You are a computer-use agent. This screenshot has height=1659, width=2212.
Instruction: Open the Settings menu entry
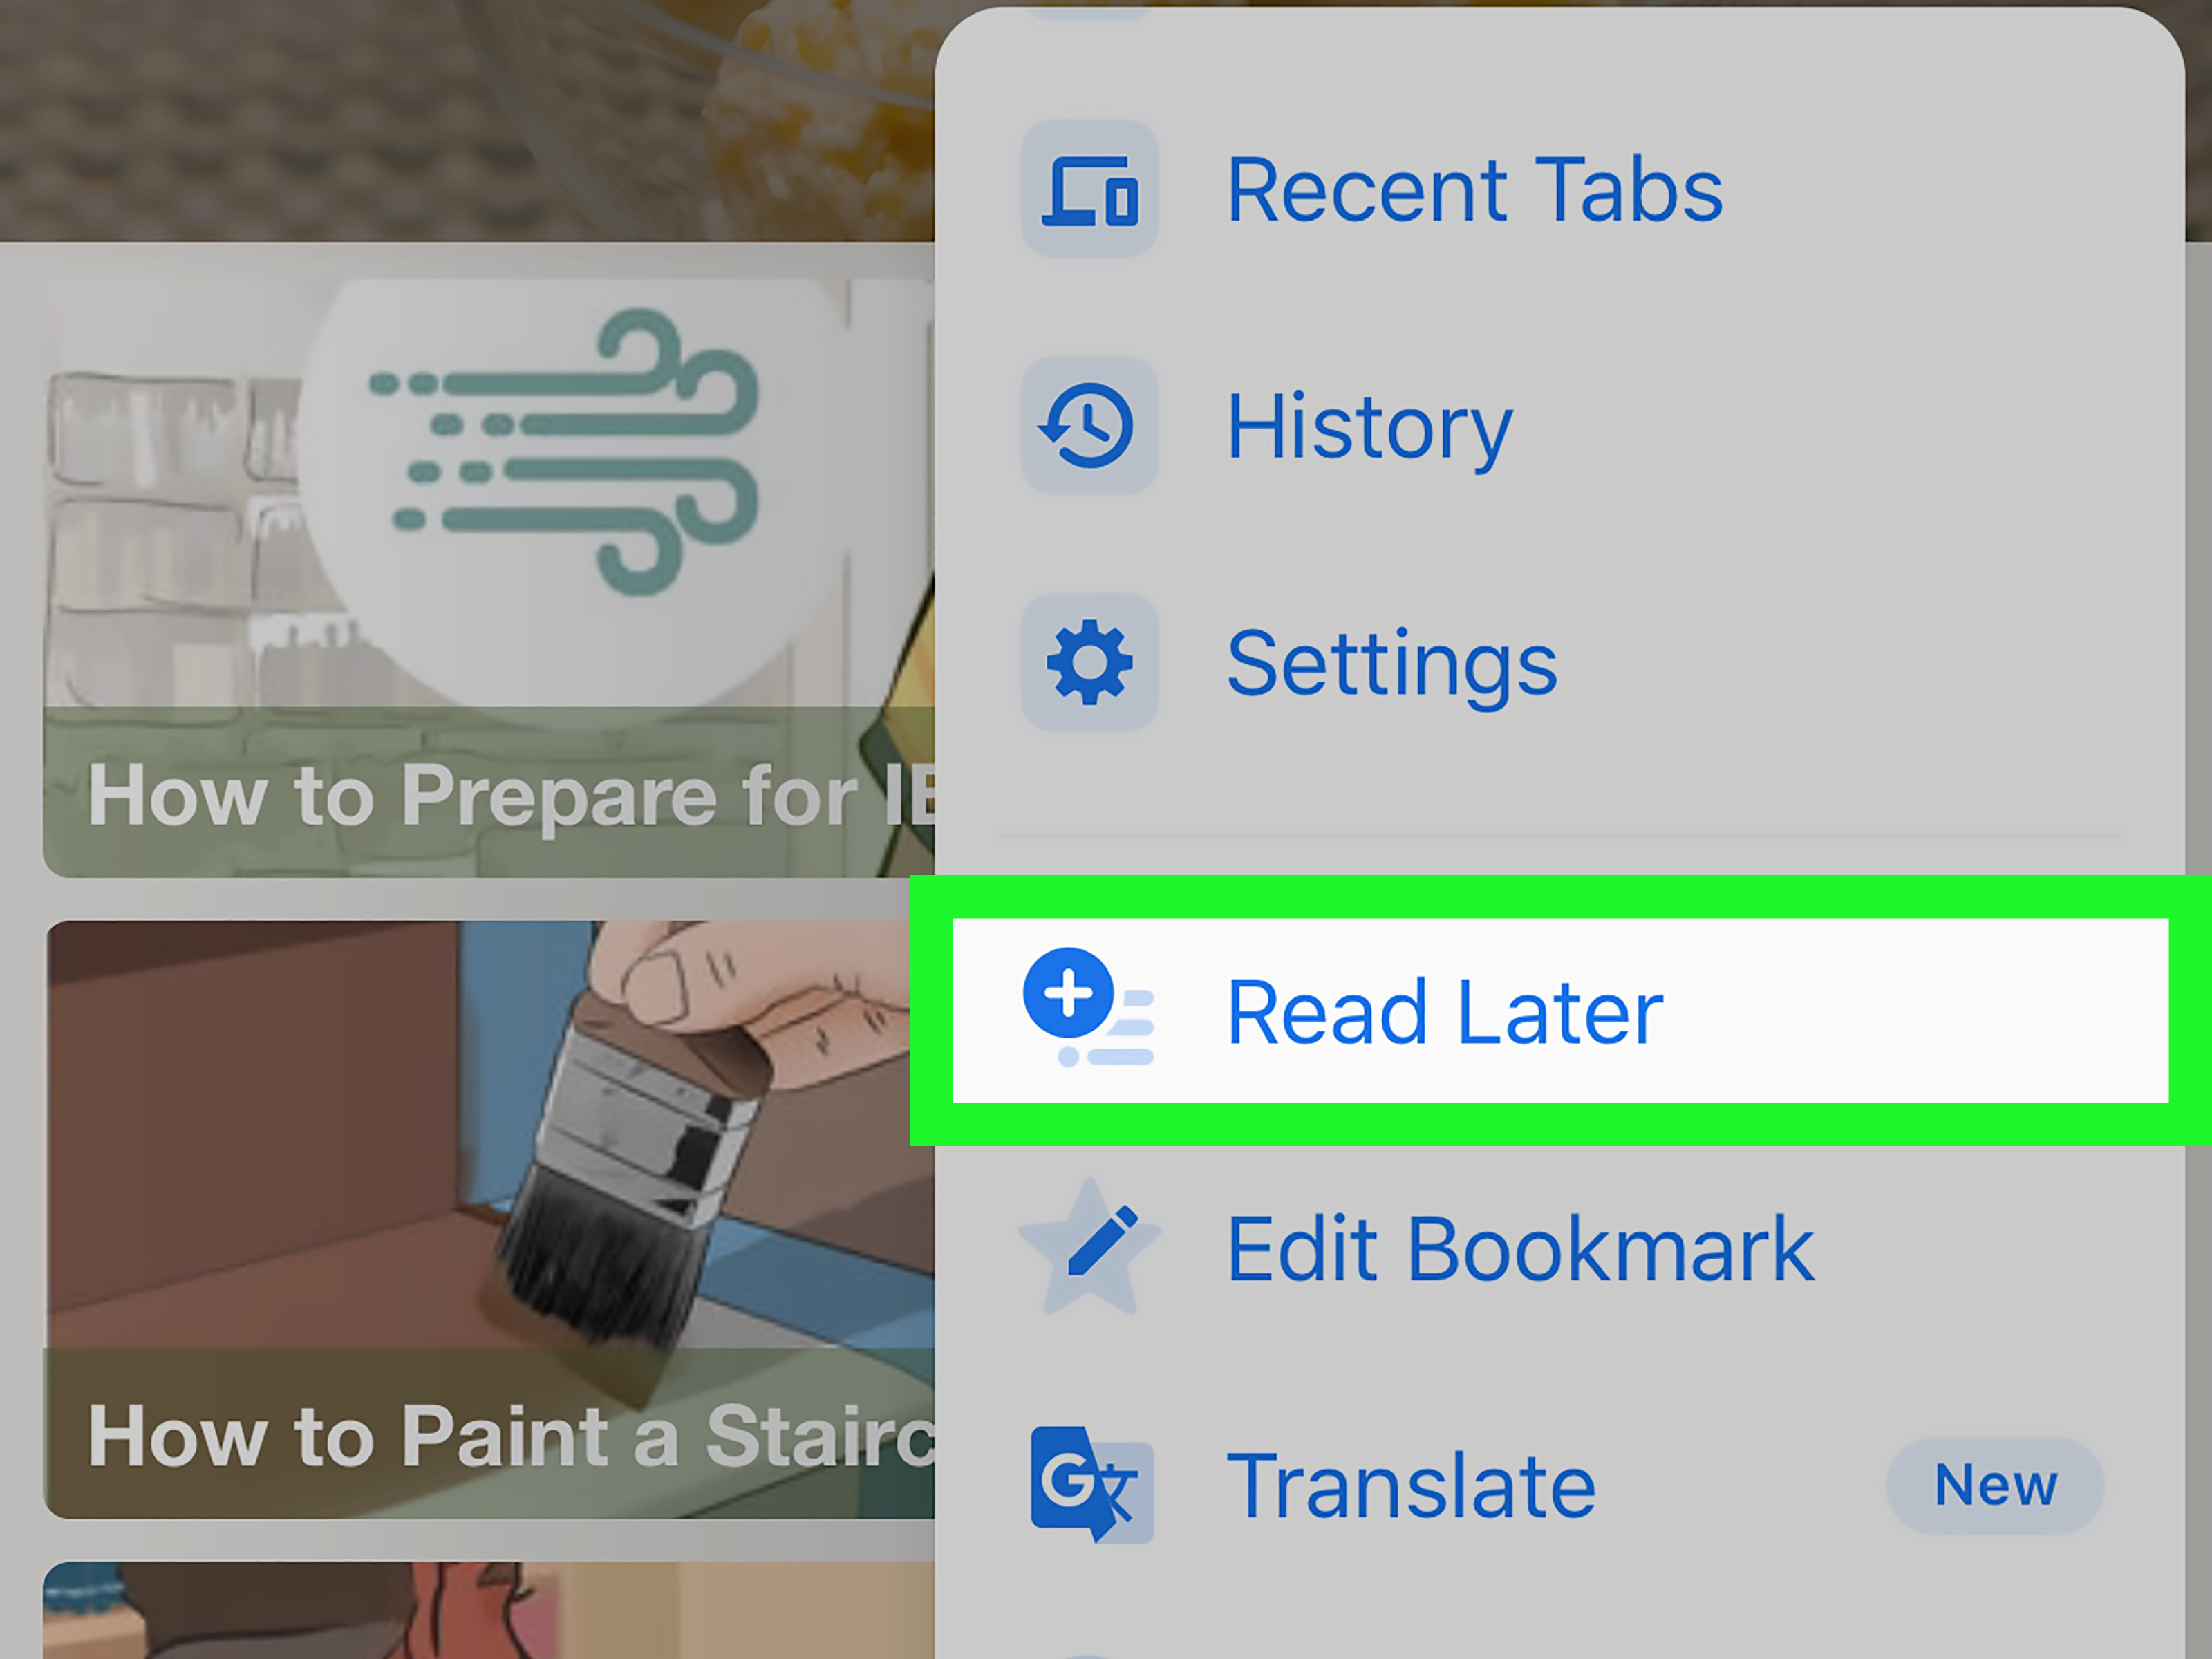click(1559, 662)
